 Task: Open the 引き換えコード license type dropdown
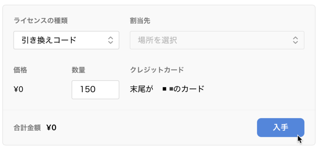66,40
